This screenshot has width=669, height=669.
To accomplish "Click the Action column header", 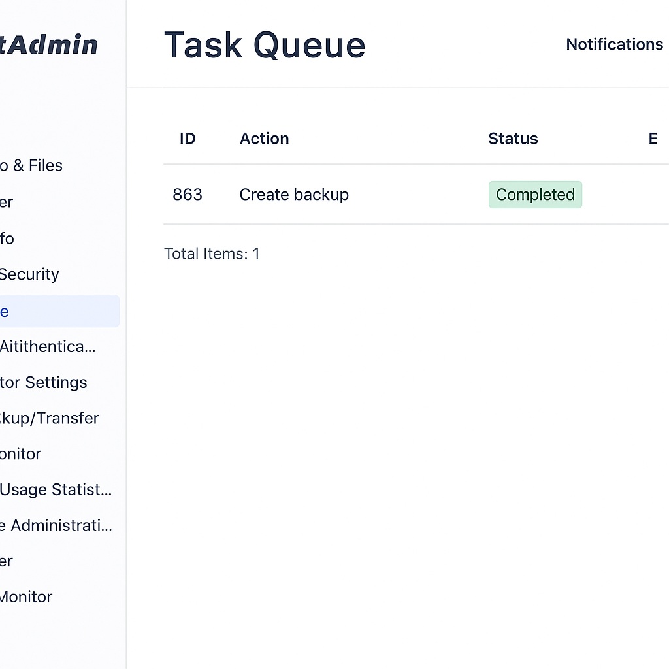I will [x=264, y=139].
